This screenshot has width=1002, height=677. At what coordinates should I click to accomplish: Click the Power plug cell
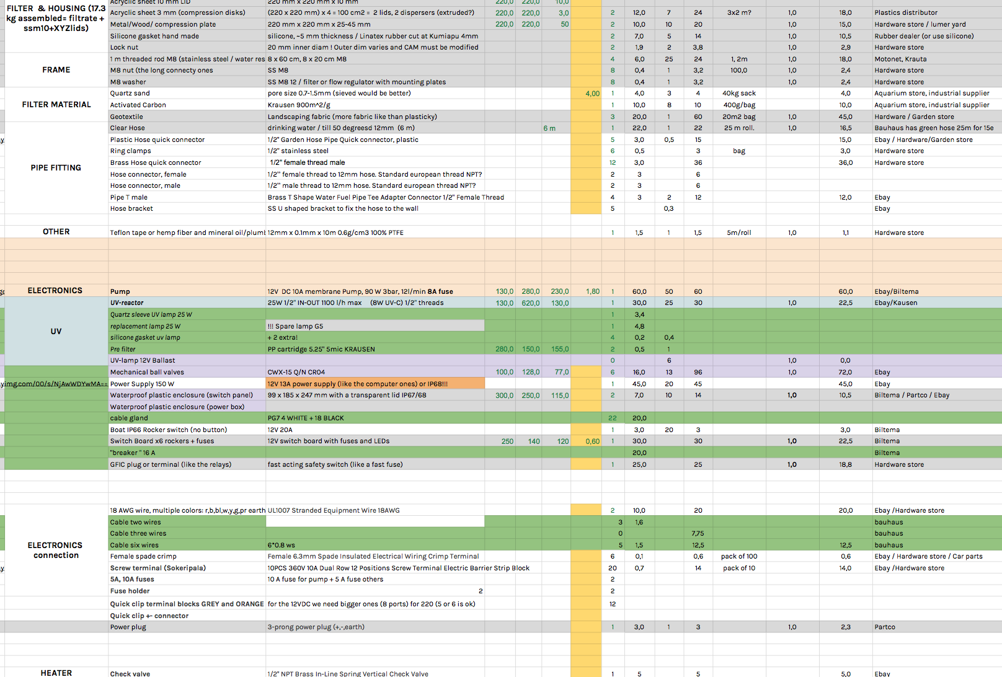tap(187, 627)
